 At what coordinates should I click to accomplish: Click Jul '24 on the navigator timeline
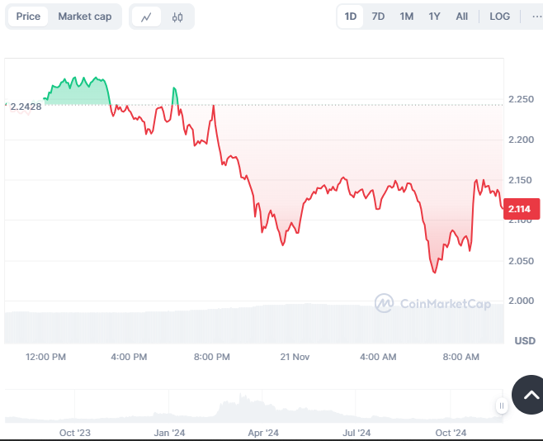coord(357,432)
